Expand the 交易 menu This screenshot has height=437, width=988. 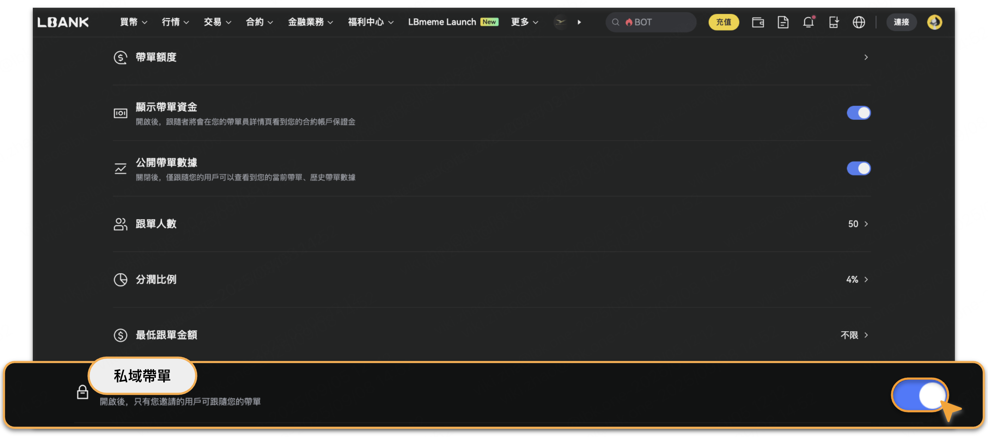217,22
